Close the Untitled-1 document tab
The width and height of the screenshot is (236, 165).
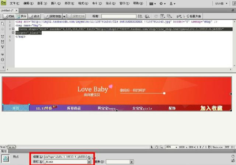(x=16, y=10)
